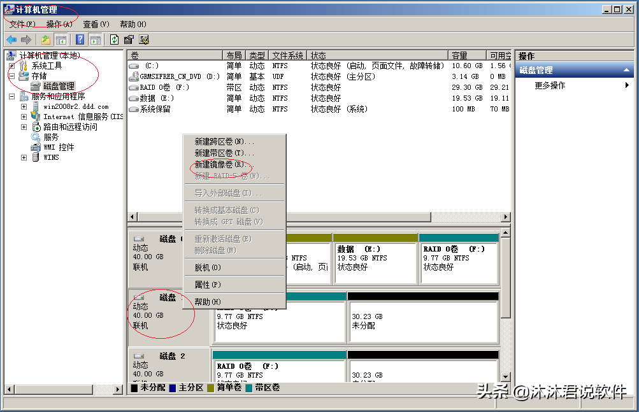
Task: Open the 文件(F) menu
Action: (22, 24)
